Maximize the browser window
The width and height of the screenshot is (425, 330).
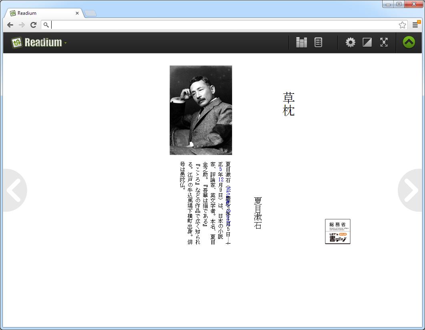click(x=399, y=4)
